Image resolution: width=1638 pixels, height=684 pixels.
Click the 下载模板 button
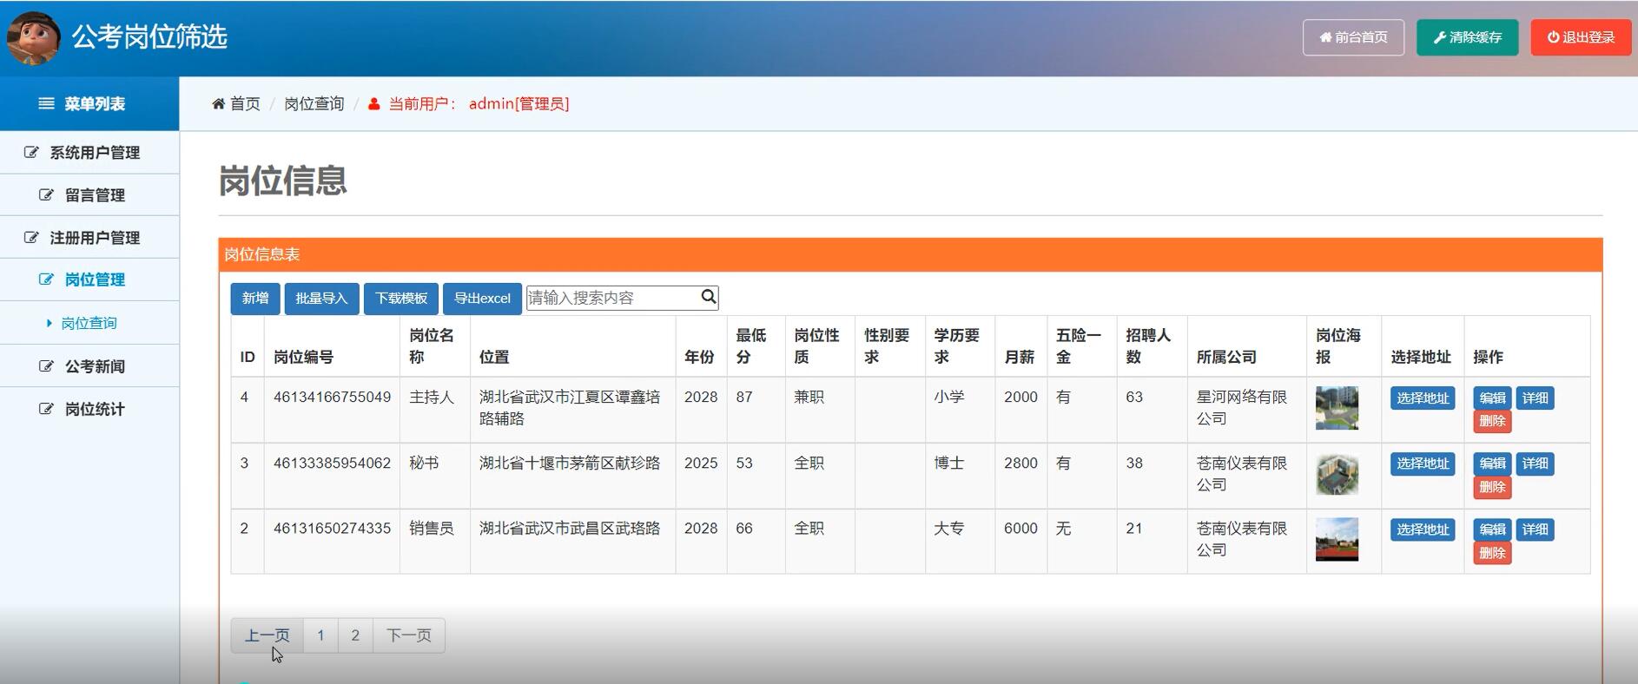(401, 299)
